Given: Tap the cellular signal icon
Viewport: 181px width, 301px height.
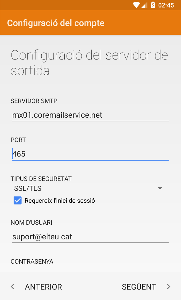Looking at the screenshot, I should (144, 5).
